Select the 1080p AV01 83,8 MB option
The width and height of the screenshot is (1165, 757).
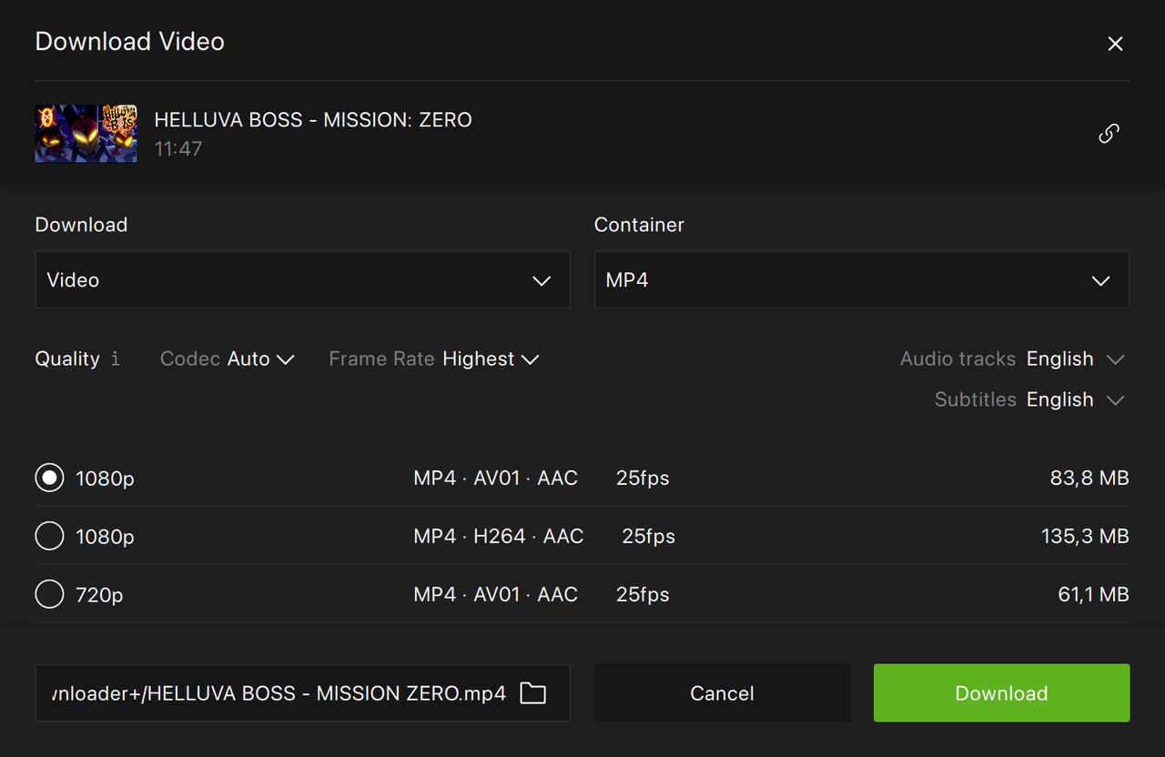(x=49, y=478)
